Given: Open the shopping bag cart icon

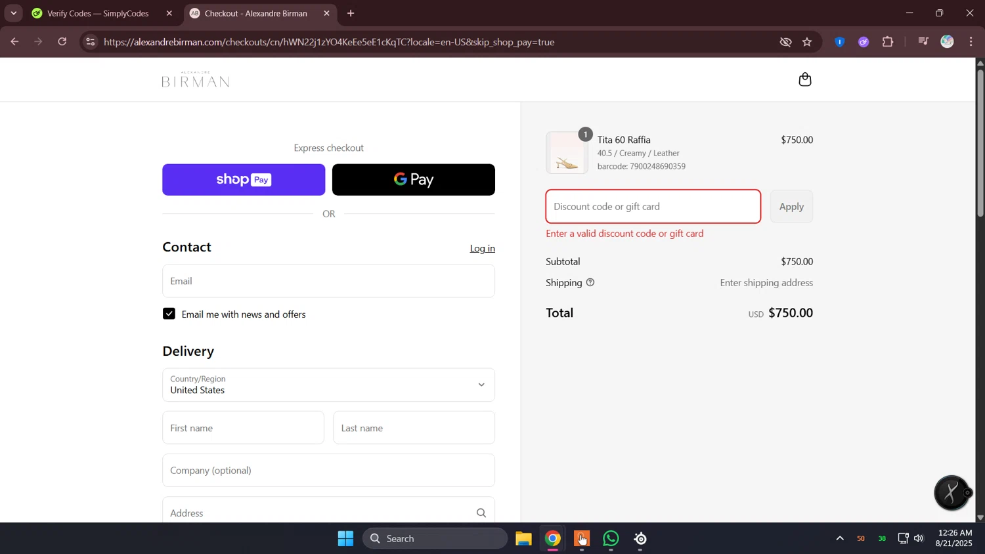Looking at the screenshot, I should 805,79.
